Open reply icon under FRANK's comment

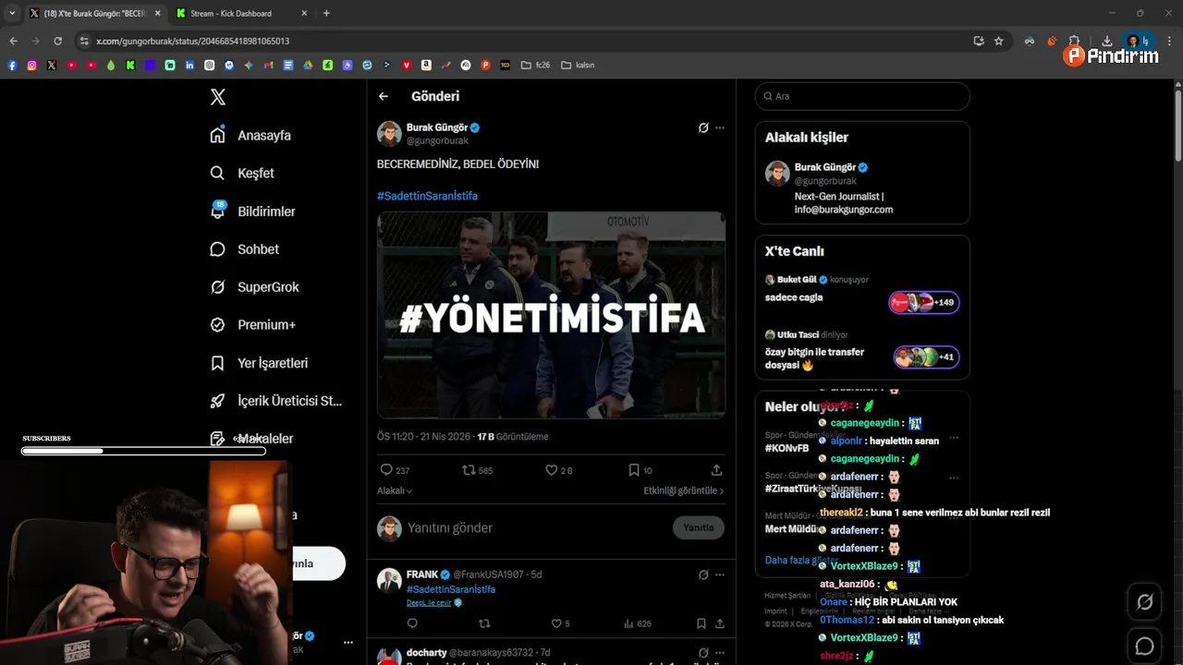point(412,623)
